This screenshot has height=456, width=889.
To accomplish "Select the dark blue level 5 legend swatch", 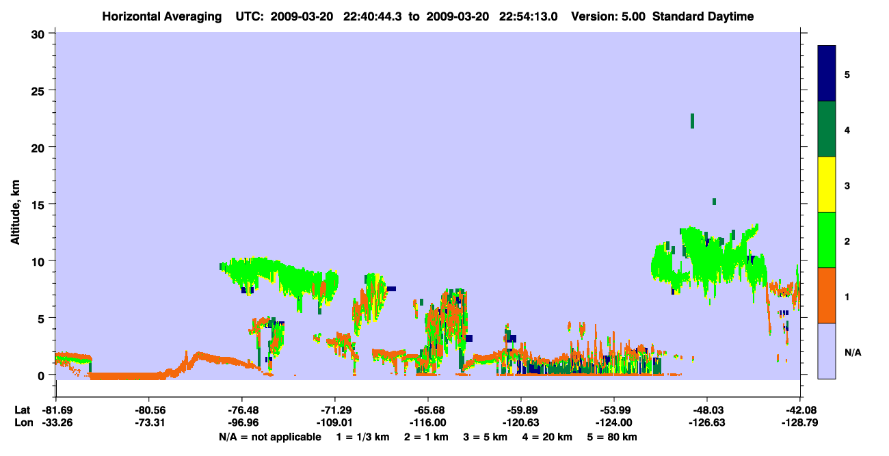I will click(827, 74).
